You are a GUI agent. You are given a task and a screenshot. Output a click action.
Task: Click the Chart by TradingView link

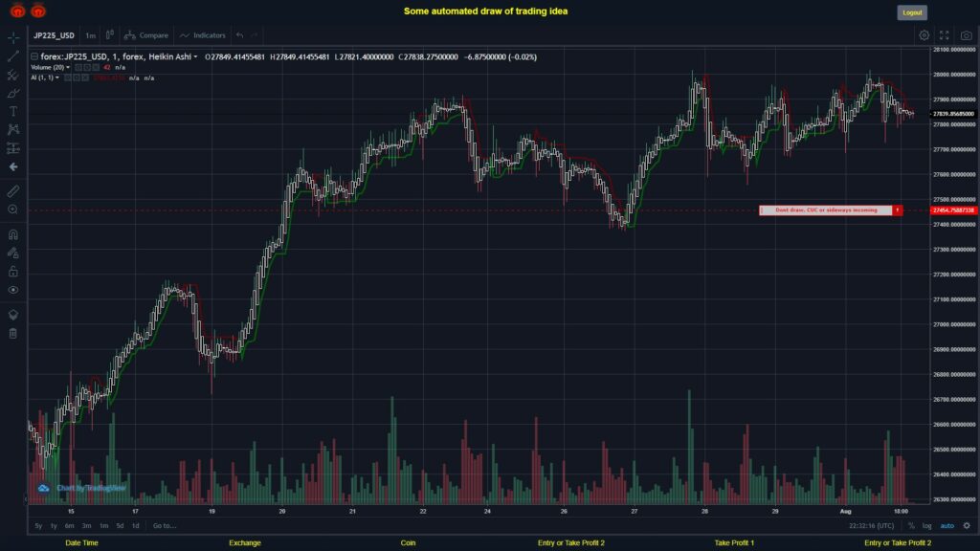click(x=82, y=488)
